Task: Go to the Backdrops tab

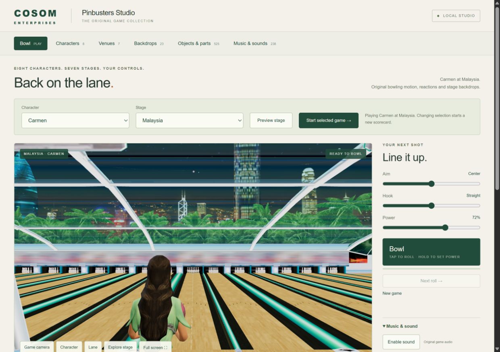Action: pyautogui.click(x=149, y=43)
